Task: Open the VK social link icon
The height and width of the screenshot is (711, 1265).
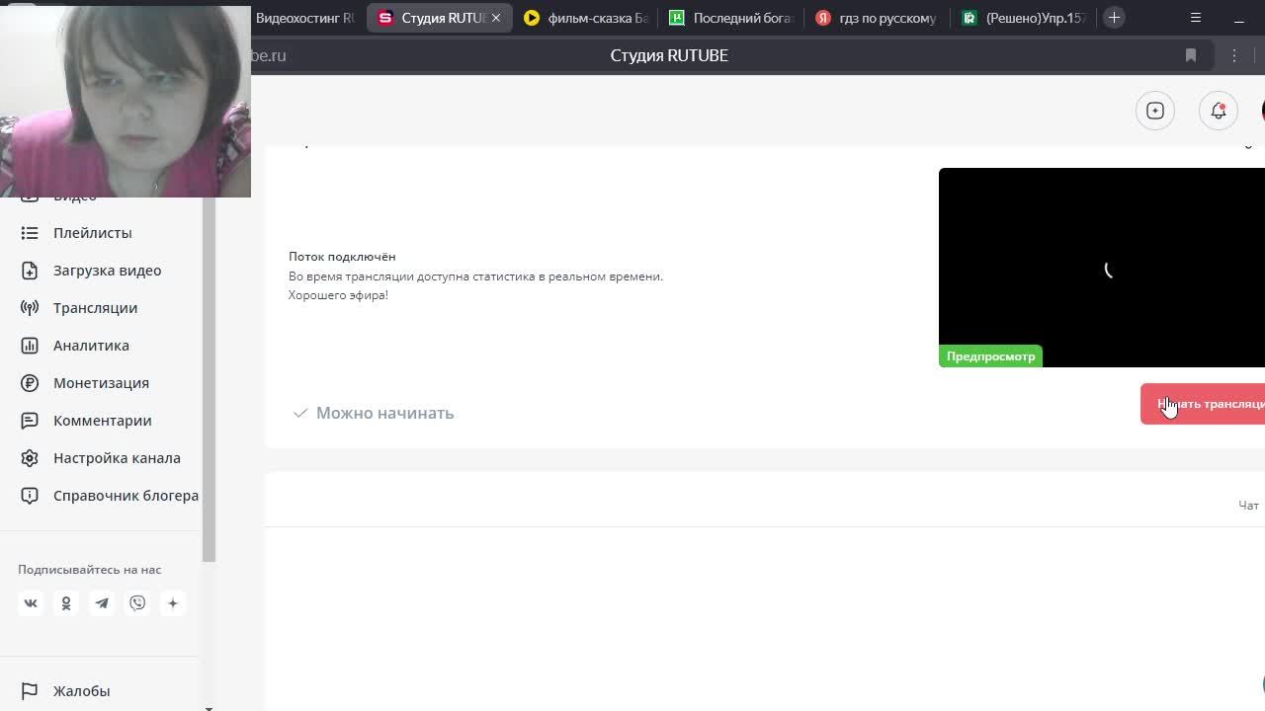Action: (x=31, y=603)
